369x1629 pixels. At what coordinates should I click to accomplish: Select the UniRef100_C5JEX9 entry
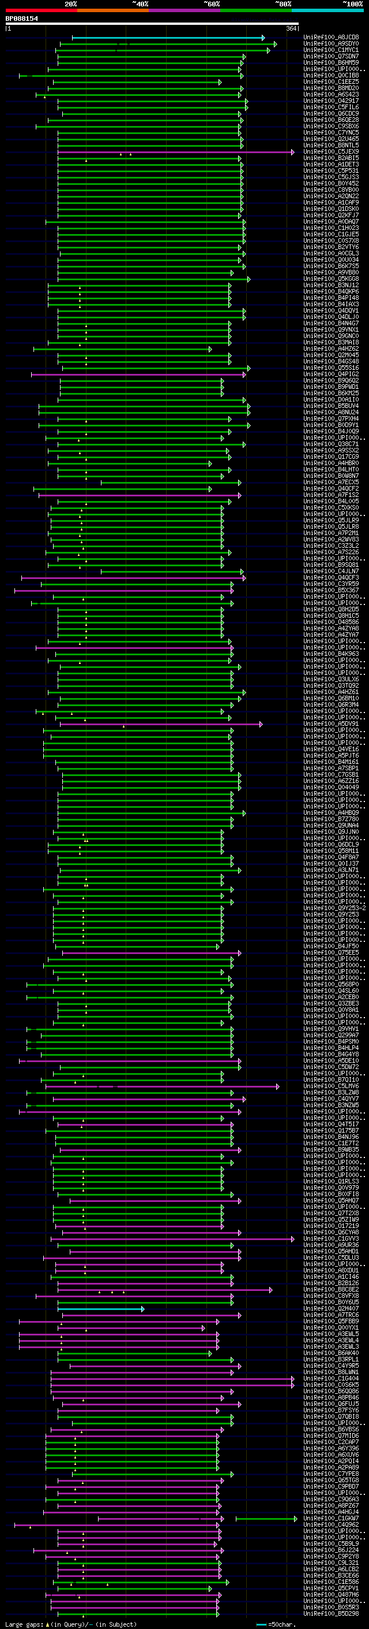pos(331,153)
